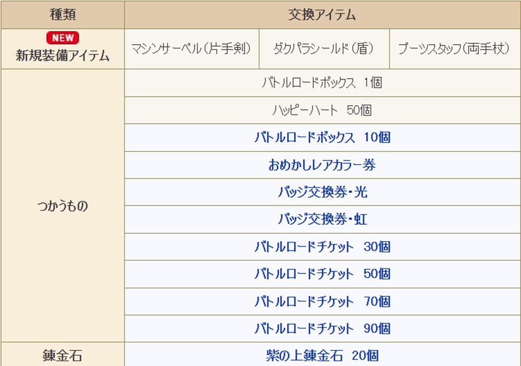Select the つかうもの category cell
This screenshot has width=521, height=366.
tap(63, 206)
